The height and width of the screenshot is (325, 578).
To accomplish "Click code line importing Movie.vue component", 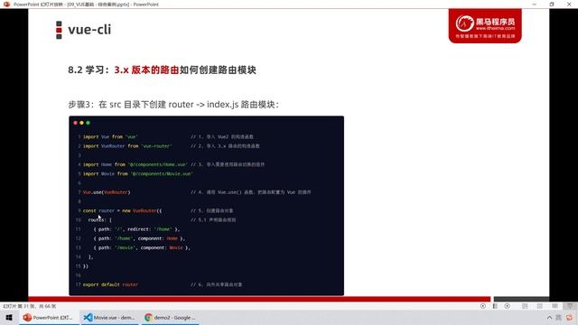I will tap(138, 174).
